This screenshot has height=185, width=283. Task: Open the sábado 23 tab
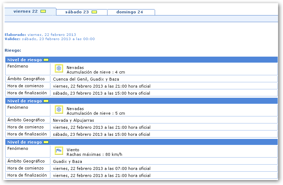[77, 12]
